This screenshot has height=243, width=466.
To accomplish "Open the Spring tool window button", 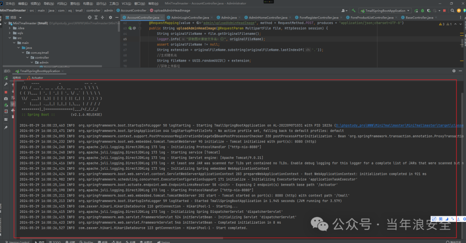I will tap(164, 242).
